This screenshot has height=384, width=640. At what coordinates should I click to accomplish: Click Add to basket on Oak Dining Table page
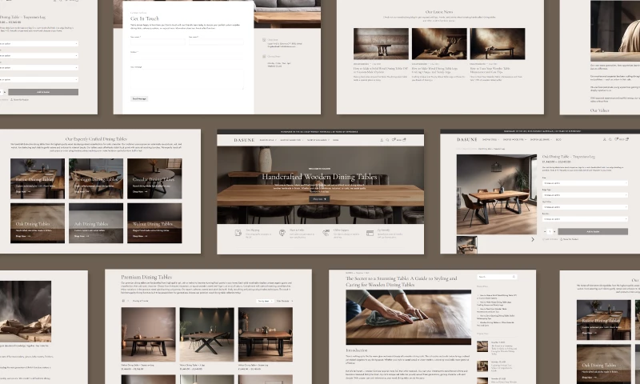(x=593, y=231)
